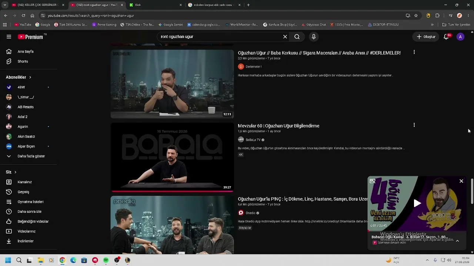This screenshot has width=474, height=266.
Task: Open the Oğuzhan Uğur'la PINÇ video thumbnail
Action: (172, 225)
